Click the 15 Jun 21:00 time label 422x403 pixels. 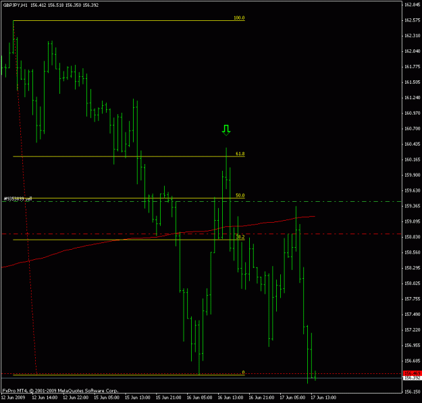(x=169, y=398)
